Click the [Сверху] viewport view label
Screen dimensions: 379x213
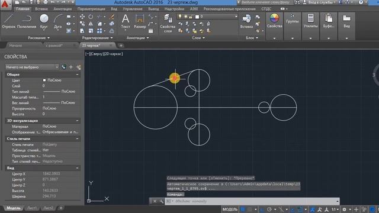click(x=97, y=54)
